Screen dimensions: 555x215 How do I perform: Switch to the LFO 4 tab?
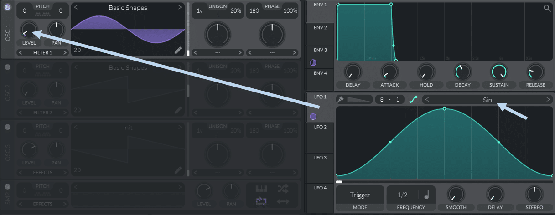[320, 198]
